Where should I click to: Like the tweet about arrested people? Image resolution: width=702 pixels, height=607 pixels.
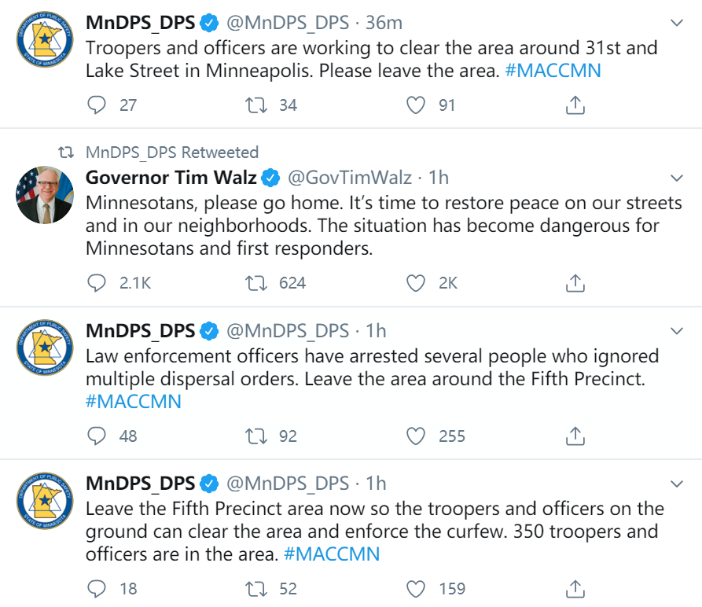[416, 436]
